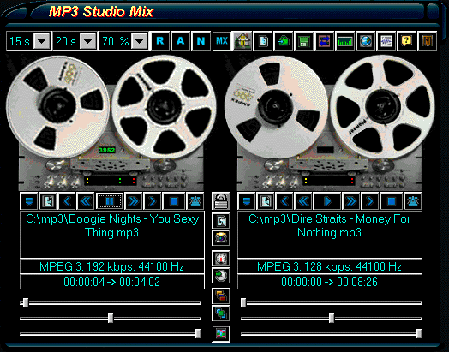
Task: Toggle the A button in toolbar
Action: coord(181,41)
